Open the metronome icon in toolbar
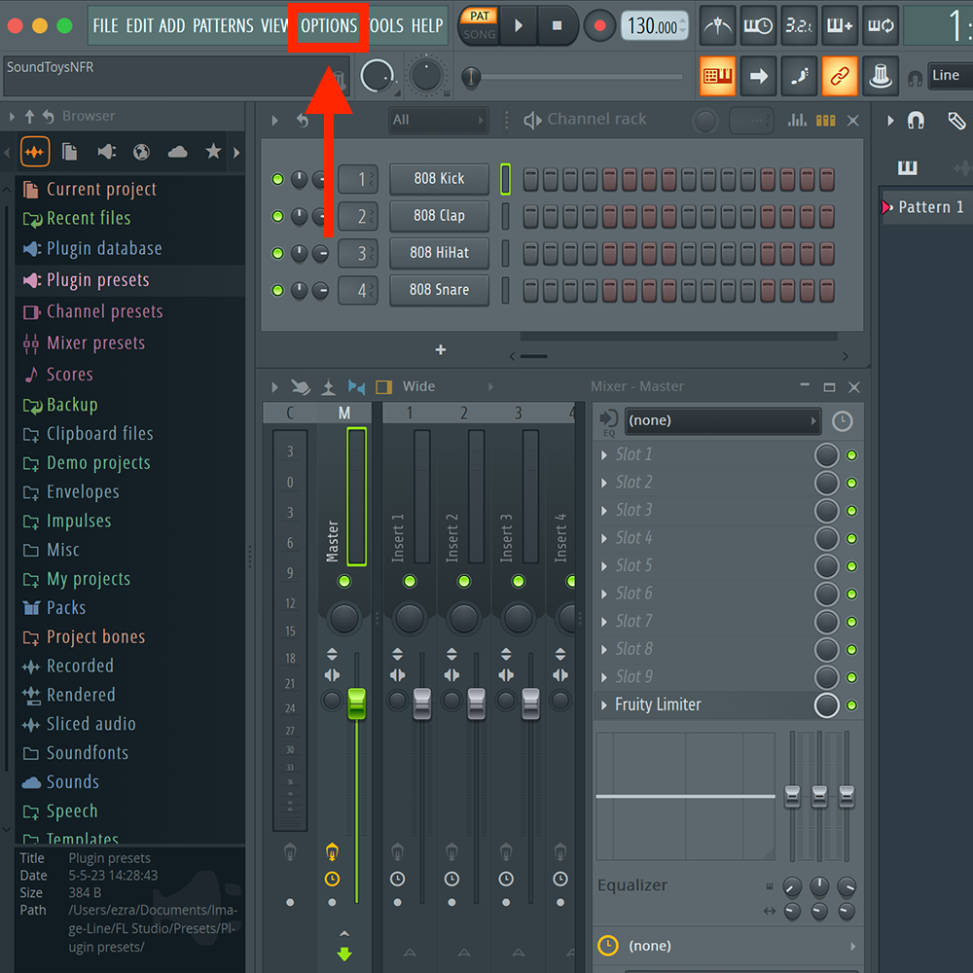The image size is (973, 973). 717,26
